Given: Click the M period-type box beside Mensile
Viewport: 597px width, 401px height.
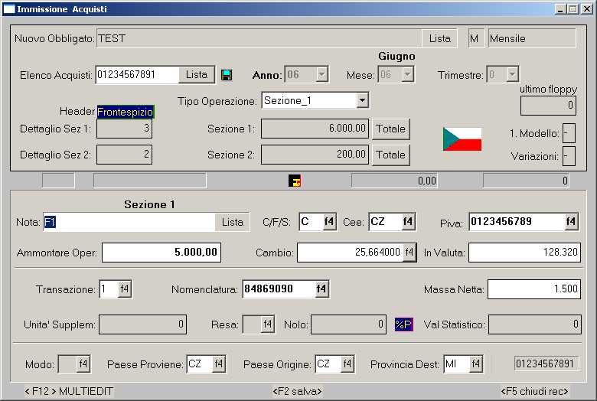Looking at the screenshot, I should pos(476,38).
